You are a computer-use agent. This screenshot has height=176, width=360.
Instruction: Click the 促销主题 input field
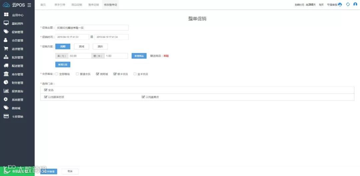point(92,28)
